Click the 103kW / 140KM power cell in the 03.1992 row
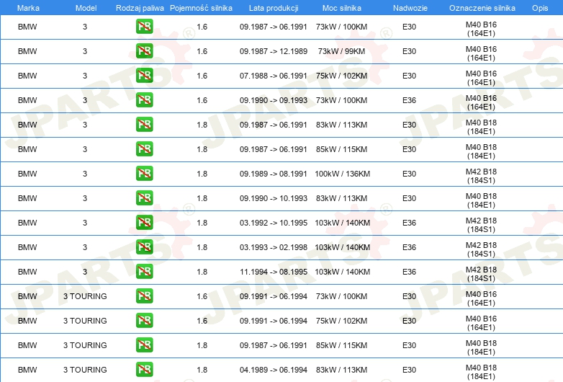The height and width of the screenshot is (382, 563). tap(342, 223)
